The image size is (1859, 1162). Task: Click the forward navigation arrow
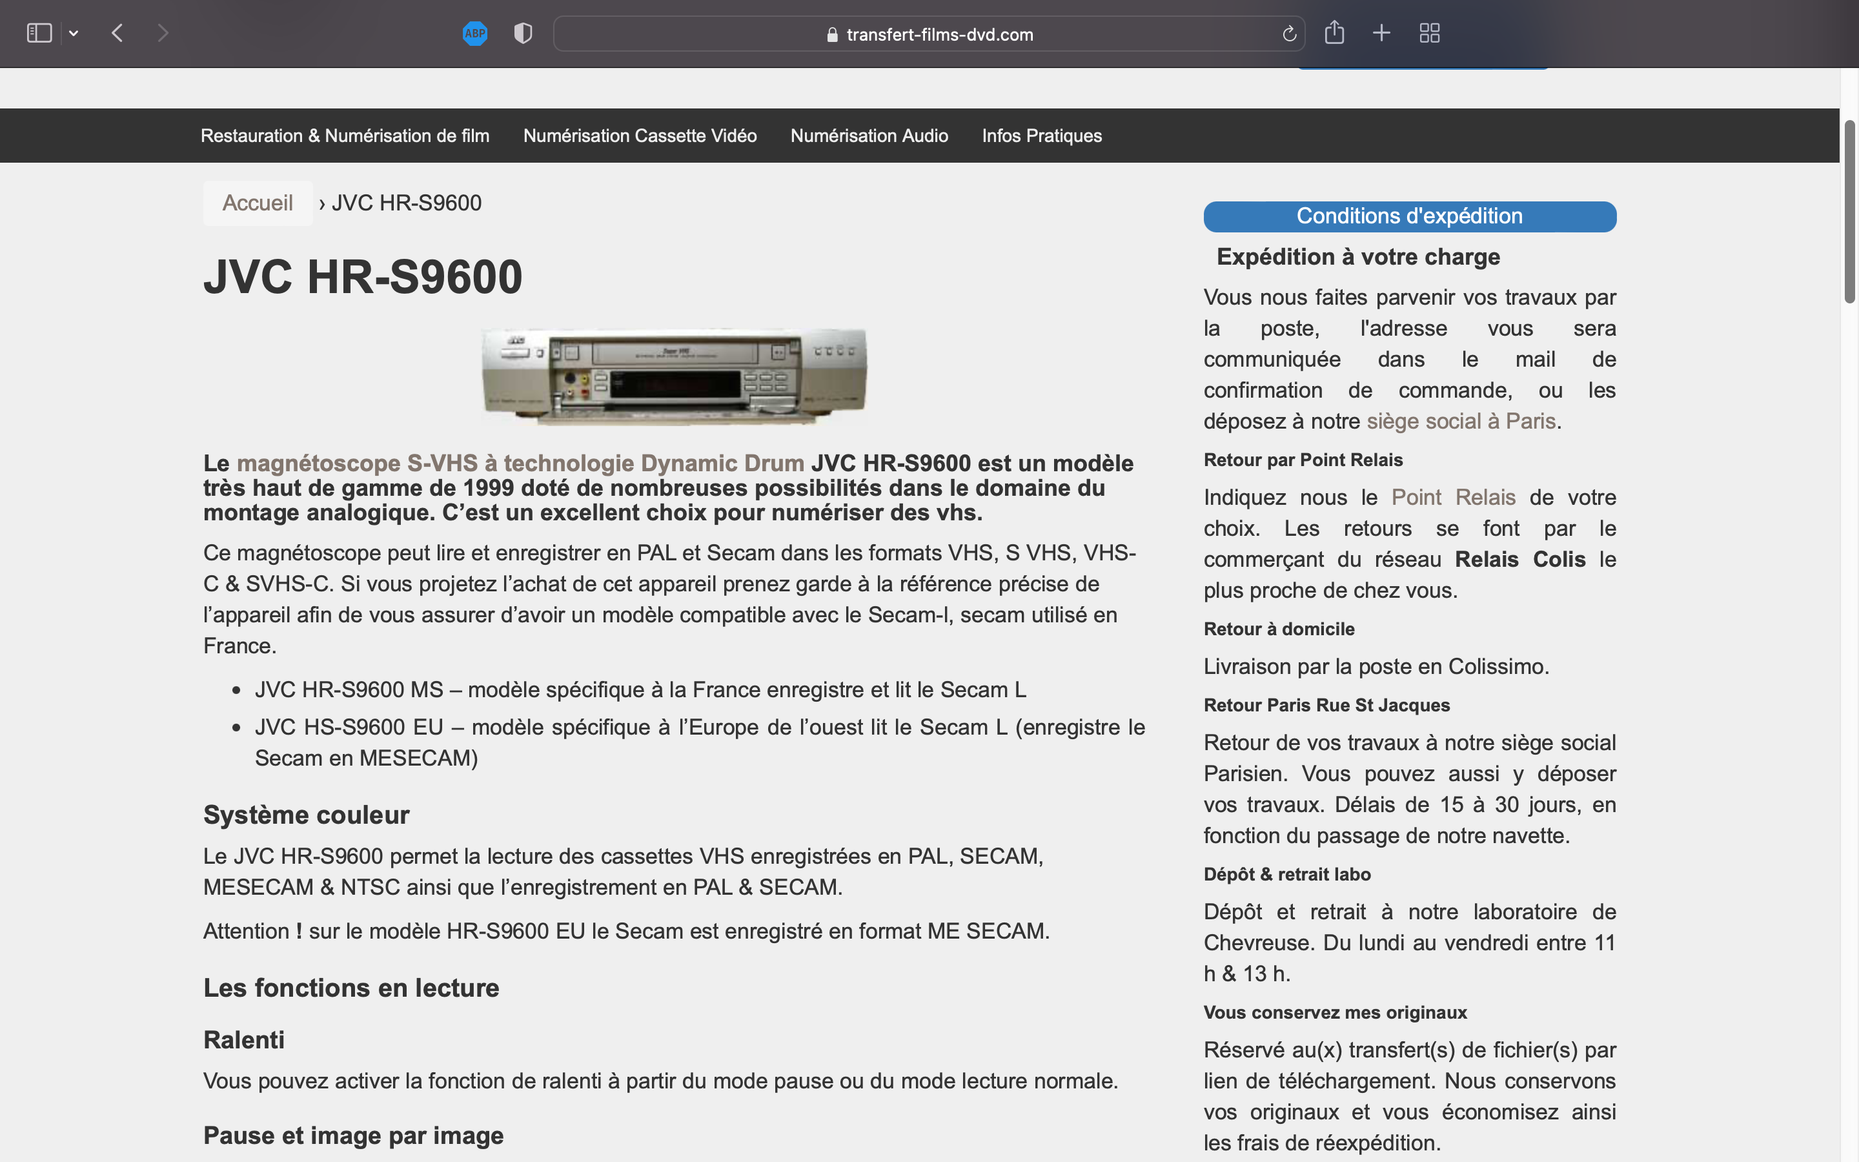click(x=162, y=33)
